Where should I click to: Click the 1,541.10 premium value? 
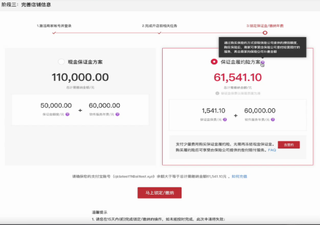[214, 111]
